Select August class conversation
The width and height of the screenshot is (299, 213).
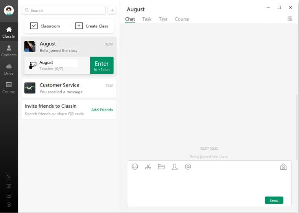[x=69, y=47]
